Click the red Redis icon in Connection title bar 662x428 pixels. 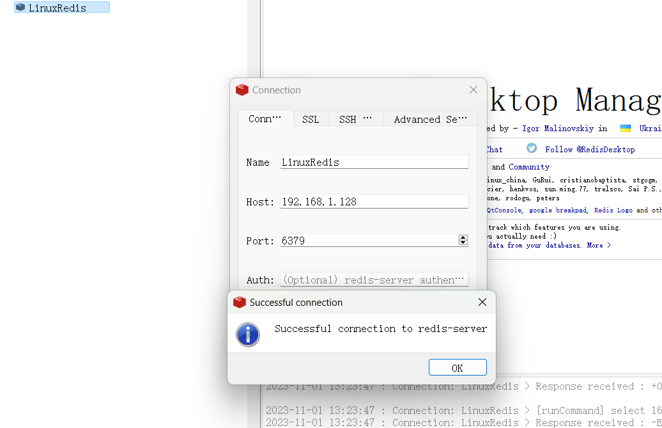(x=242, y=90)
